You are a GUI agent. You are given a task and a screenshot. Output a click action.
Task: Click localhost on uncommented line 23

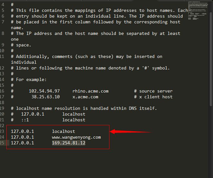[x=64, y=131]
